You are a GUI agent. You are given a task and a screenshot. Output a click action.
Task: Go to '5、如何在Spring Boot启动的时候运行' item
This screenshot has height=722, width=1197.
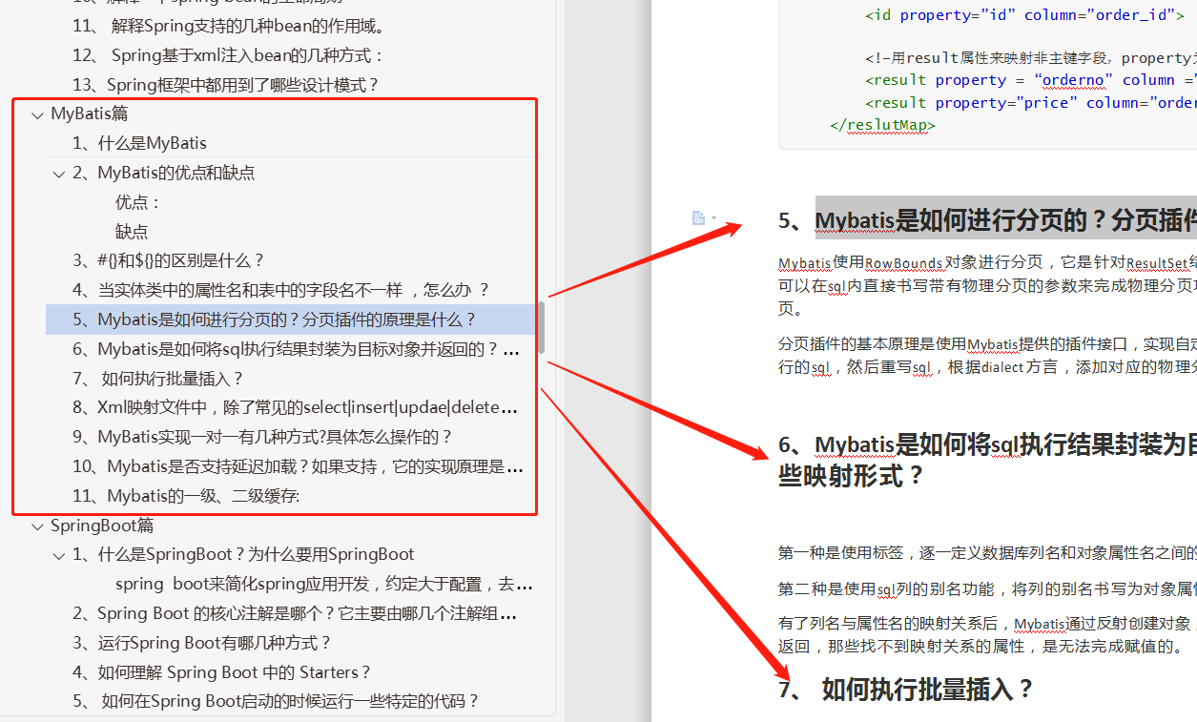tap(276, 701)
